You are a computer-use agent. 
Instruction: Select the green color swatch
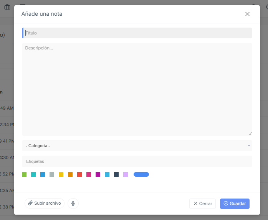point(24,174)
